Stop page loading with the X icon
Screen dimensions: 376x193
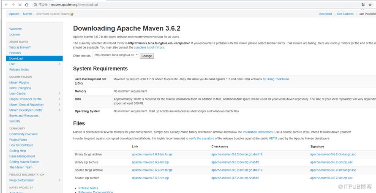tap(20, 5)
